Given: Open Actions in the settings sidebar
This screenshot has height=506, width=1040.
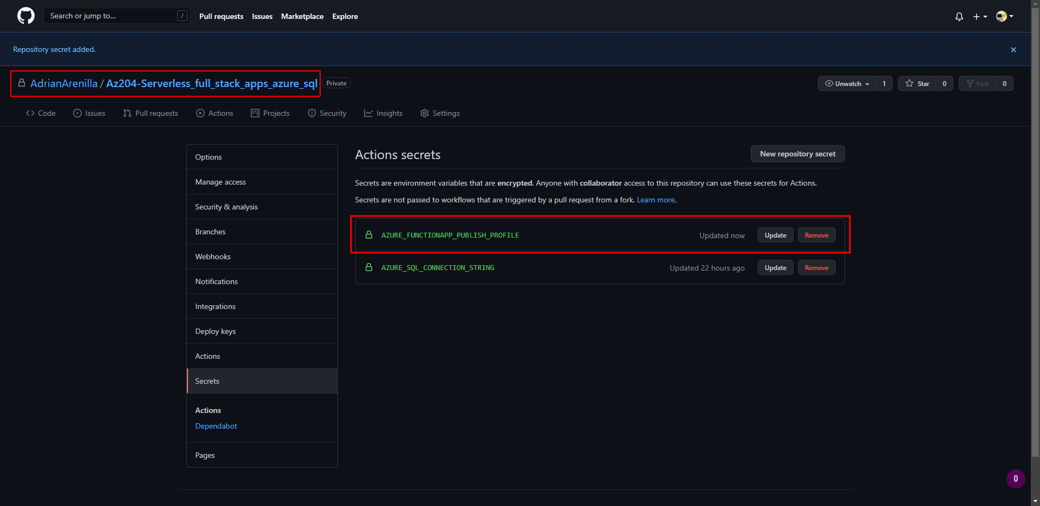Looking at the screenshot, I should click(262, 356).
